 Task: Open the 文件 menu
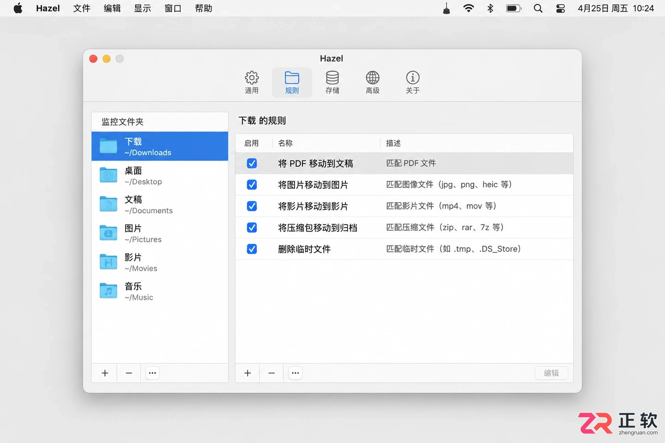pos(82,8)
